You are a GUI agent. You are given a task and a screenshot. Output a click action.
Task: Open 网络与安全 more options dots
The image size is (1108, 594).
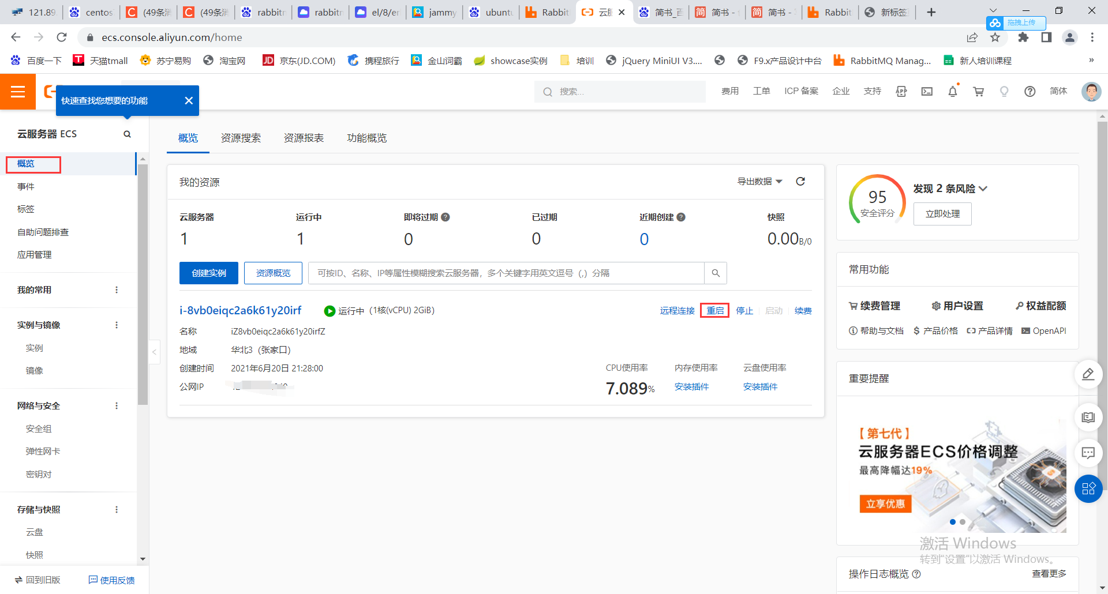(x=117, y=406)
